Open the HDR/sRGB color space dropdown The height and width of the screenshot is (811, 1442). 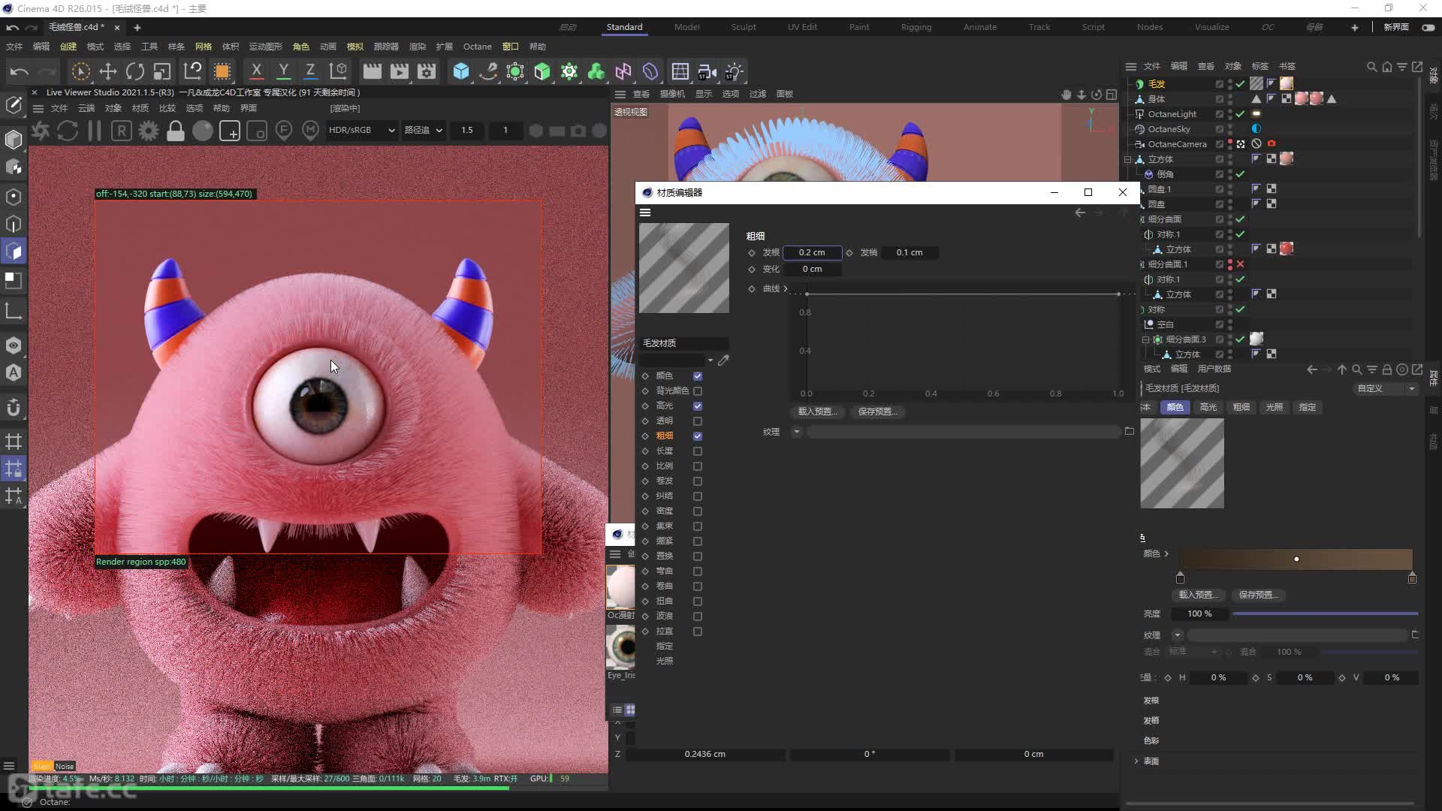pos(361,130)
